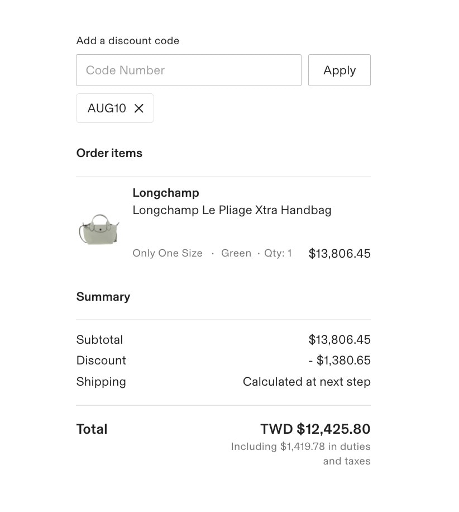Image resolution: width=459 pixels, height=512 pixels.
Task: Click the Summary heading
Action: (x=103, y=297)
